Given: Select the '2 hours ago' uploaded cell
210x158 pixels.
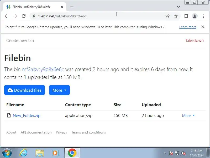Looking at the screenshot, I should pyautogui.click(x=153, y=116).
